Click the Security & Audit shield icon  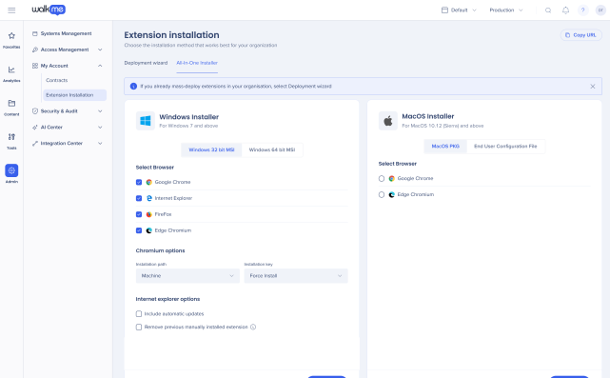pyautogui.click(x=35, y=111)
